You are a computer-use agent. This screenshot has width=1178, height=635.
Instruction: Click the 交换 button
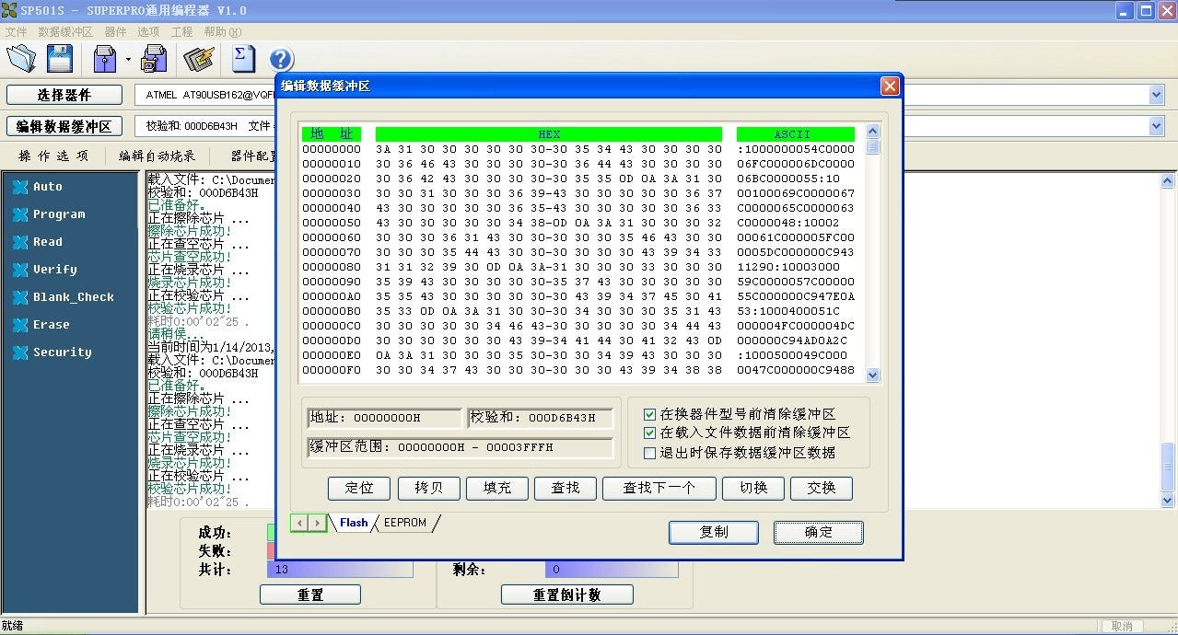point(822,488)
